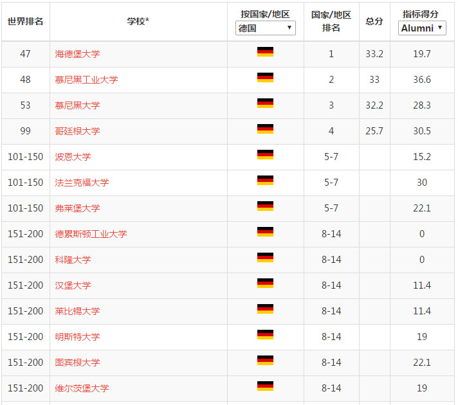458x405 pixels.
Task: Select country rank 1 in 海德堡大学 row
Action: pyautogui.click(x=331, y=54)
